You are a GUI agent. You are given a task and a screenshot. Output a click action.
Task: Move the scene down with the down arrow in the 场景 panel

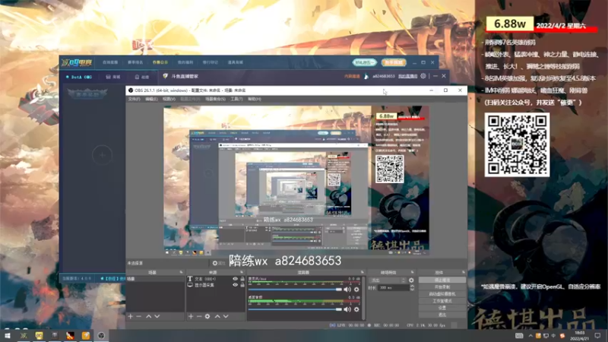(x=157, y=316)
